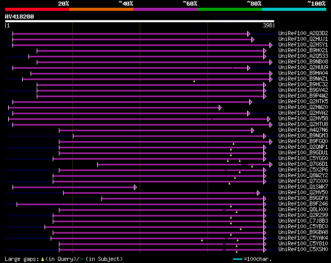
Task: Click UniRef100_B9FGQ0 label
Action: pyautogui.click(x=303, y=142)
